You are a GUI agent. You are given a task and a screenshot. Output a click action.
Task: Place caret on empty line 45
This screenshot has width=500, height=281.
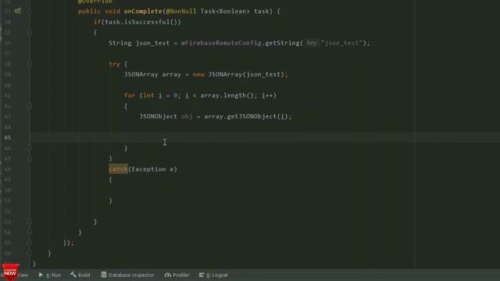coord(265,137)
